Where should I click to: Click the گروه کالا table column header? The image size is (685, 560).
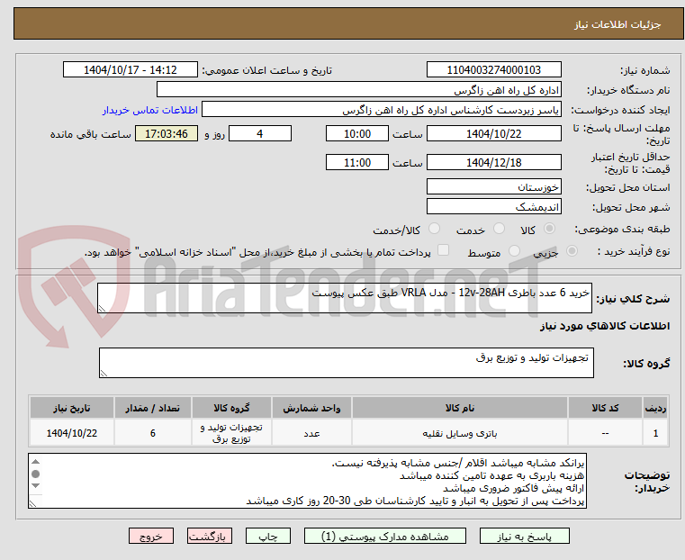(x=231, y=408)
